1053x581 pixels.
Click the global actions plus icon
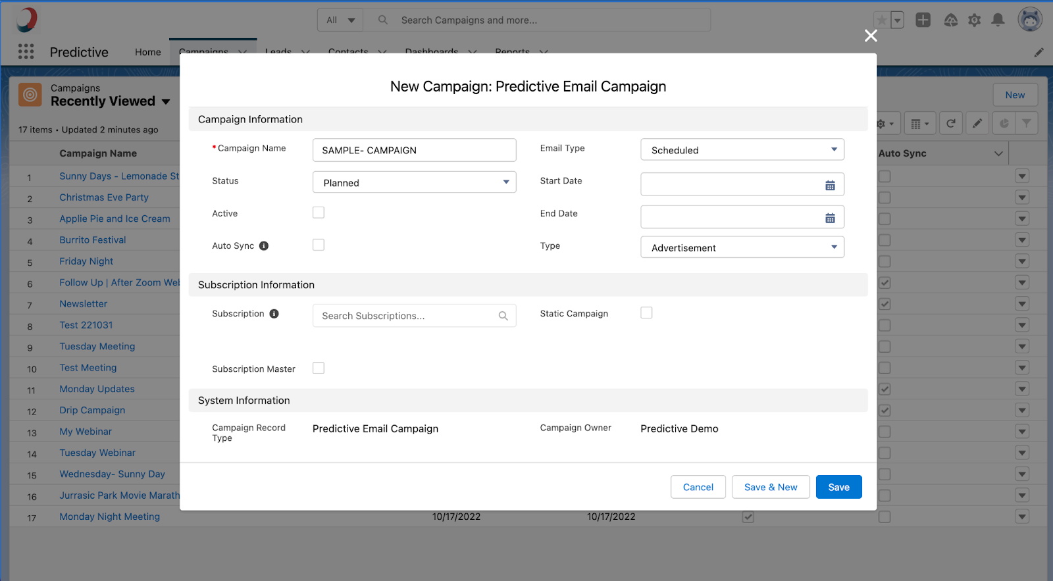tap(923, 20)
